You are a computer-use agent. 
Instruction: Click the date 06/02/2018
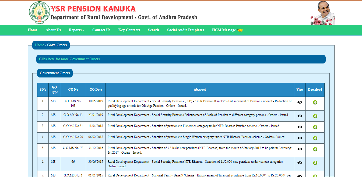96,137
